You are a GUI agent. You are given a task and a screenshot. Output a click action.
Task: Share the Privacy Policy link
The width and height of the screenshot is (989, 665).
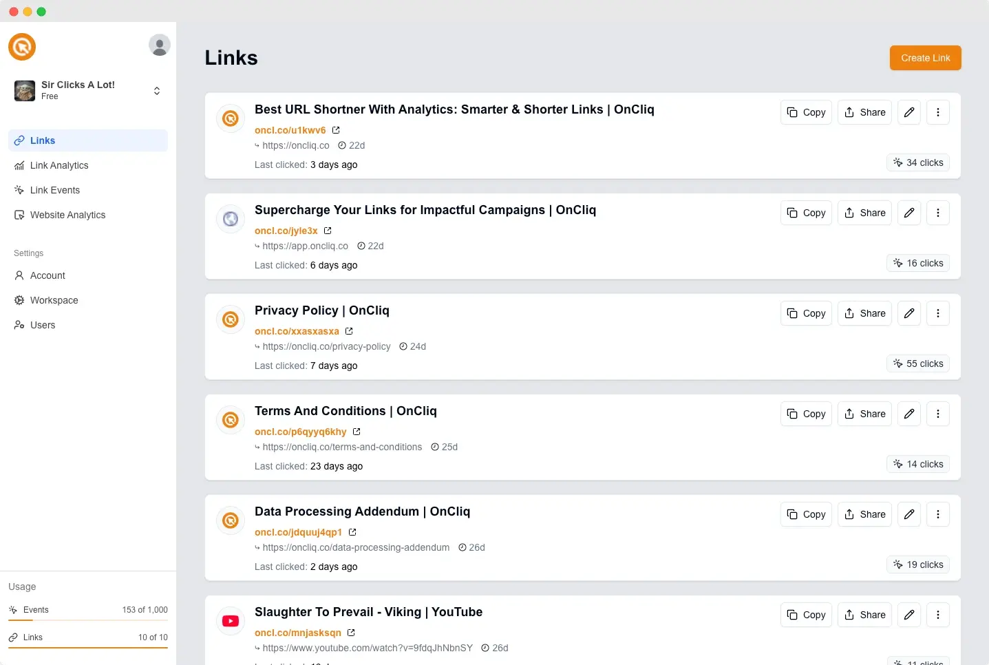pos(864,313)
